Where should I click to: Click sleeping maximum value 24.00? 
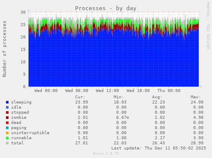pyautogui.click(x=197, y=102)
